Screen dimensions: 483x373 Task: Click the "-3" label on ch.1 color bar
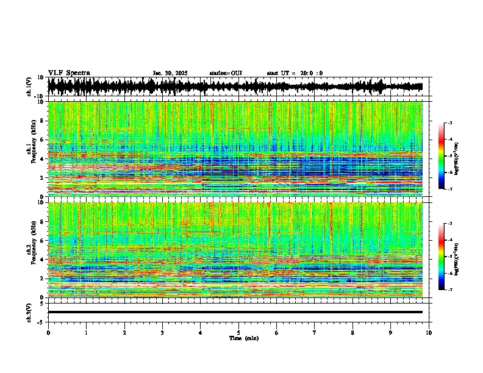point(450,123)
